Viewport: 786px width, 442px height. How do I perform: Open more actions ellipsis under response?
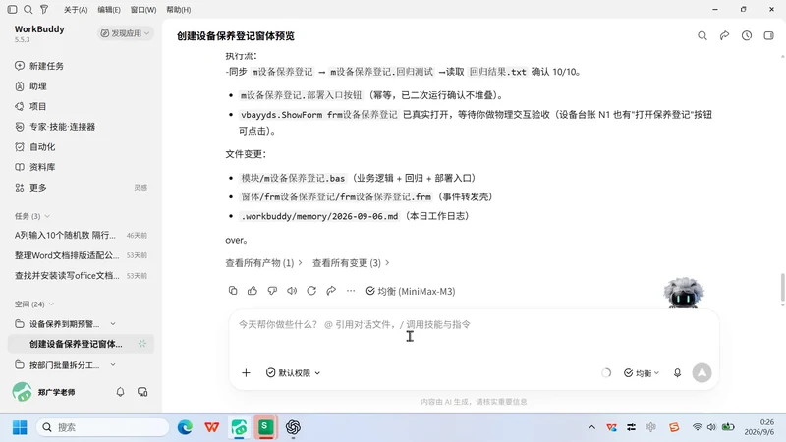[351, 291]
